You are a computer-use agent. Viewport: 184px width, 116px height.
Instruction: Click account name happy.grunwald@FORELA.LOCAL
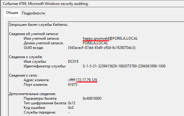110,38
